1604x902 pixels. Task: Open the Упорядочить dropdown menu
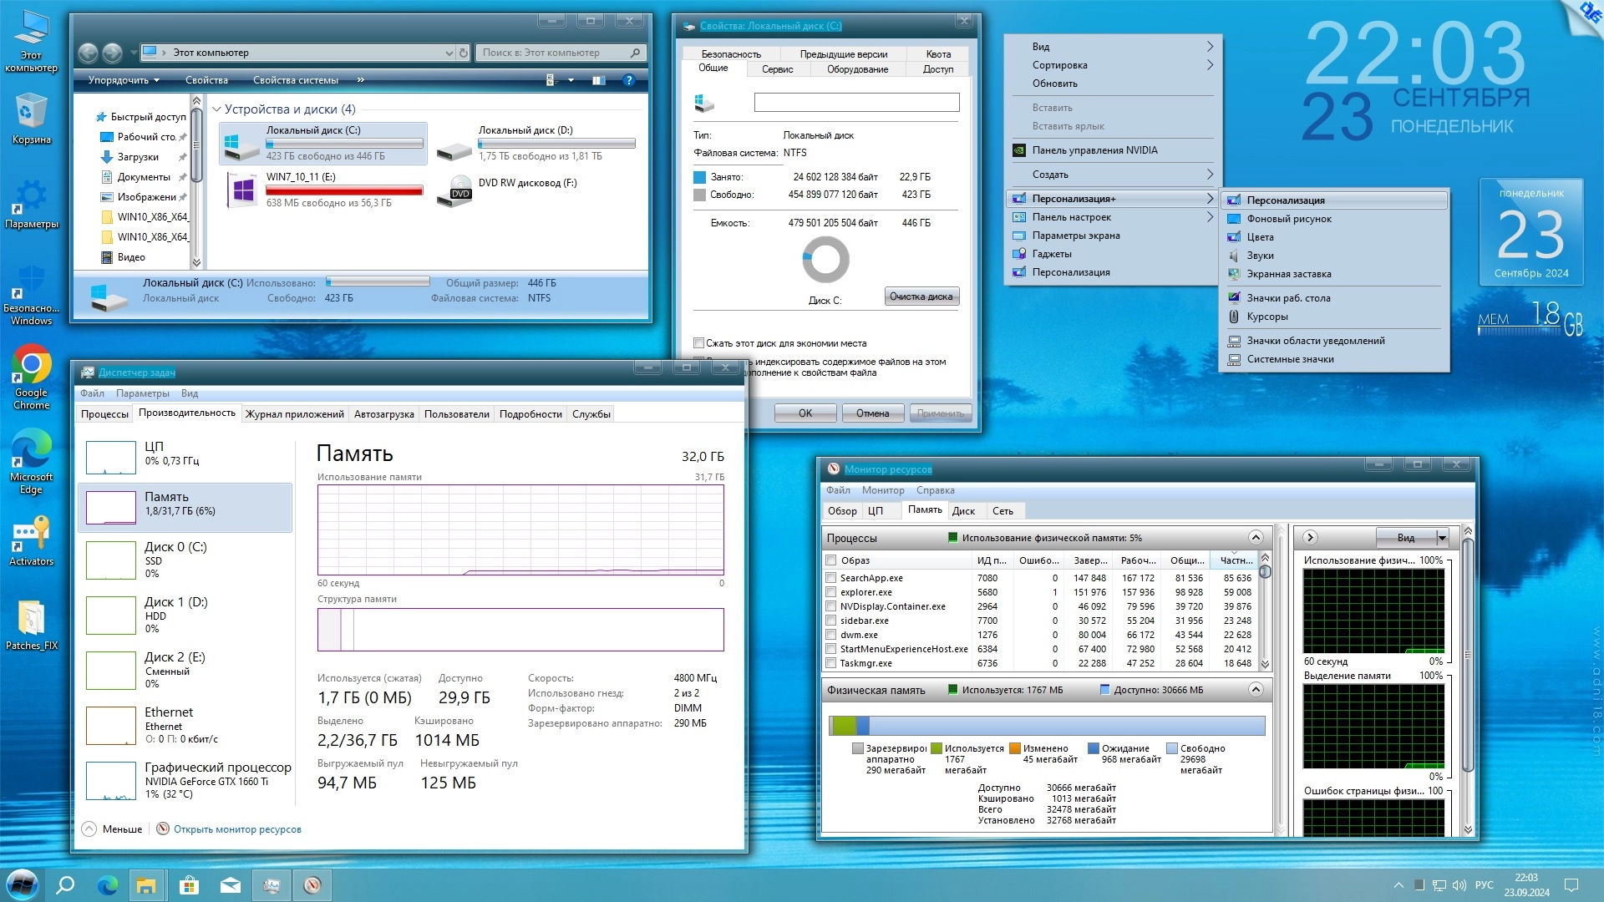tap(124, 80)
